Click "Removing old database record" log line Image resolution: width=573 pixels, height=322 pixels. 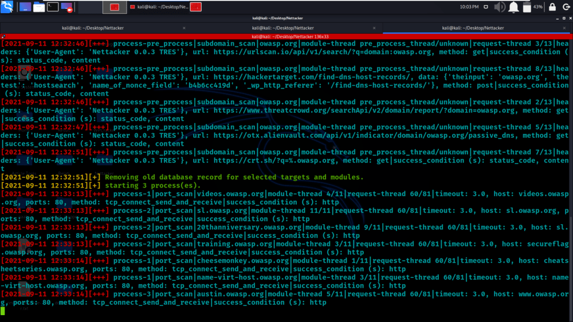(234, 177)
